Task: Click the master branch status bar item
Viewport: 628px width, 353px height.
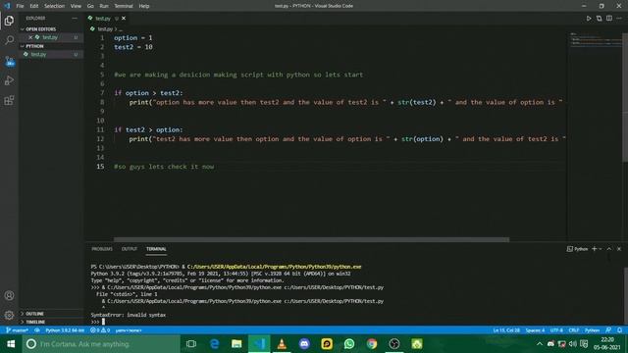Action: tap(18, 330)
